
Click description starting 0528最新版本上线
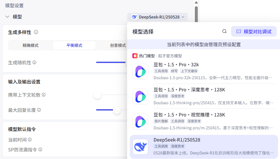214,153
